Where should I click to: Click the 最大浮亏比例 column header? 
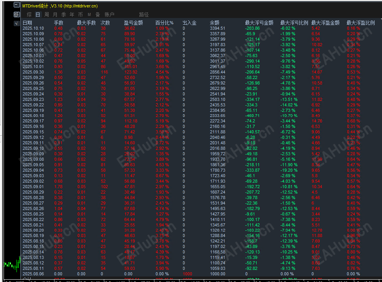(294, 23)
